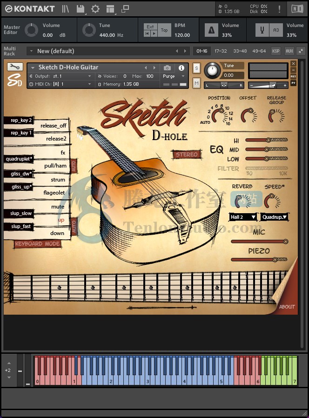This screenshot has width=309, height=418.
Task: Select the flageolet articulation
Action: pos(54,192)
